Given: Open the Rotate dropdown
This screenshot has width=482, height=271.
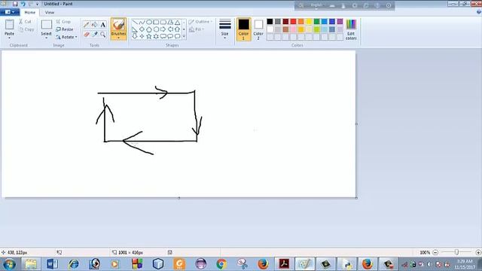Looking at the screenshot, I should point(66,37).
